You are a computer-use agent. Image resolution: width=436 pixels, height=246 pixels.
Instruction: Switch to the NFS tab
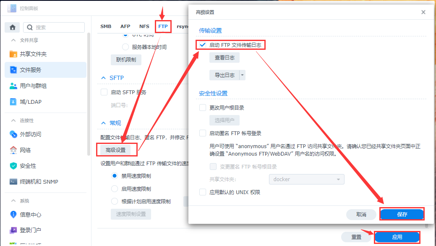coord(144,26)
